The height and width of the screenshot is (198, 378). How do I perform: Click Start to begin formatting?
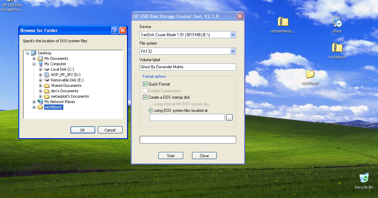tap(171, 156)
